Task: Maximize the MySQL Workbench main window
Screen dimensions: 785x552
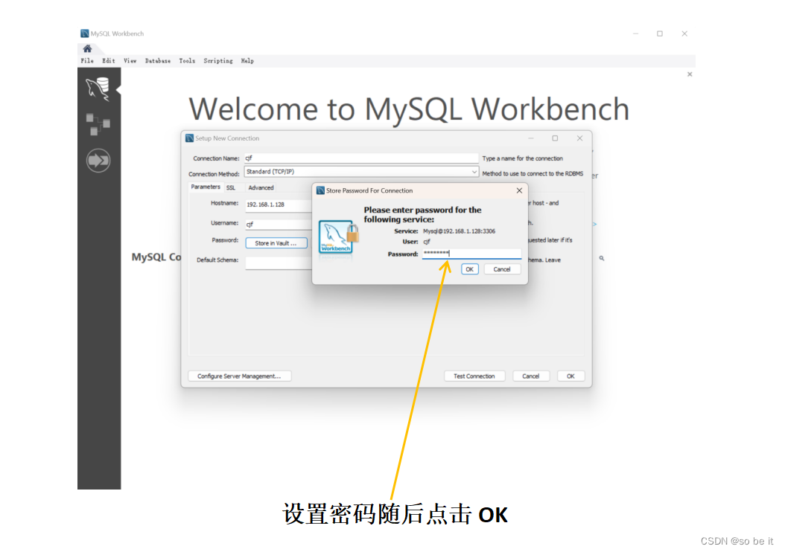Action: (660, 33)
